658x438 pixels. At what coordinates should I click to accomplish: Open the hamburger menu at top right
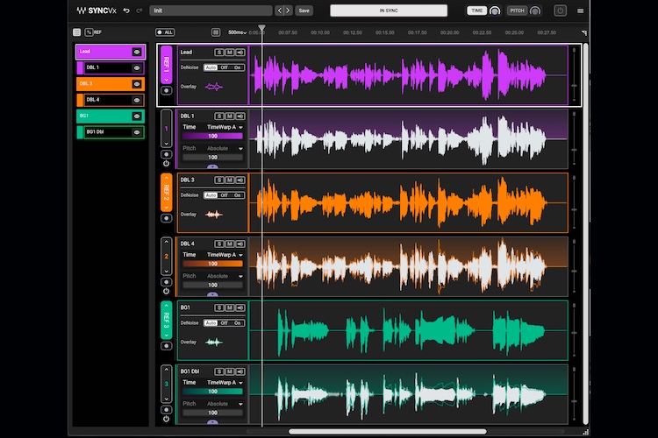coord(581,11)
